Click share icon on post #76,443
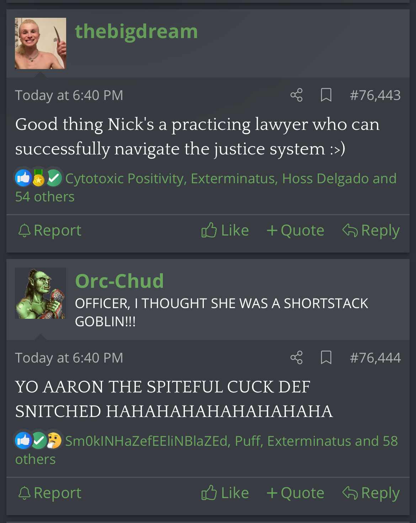This screenshot has height=523, width=416. pyautogui.click(x=296, y=95)
